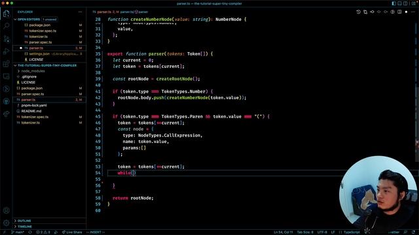Click the Explorer panel title
This screenshot has height=235, width=419.
click(25, 12)
